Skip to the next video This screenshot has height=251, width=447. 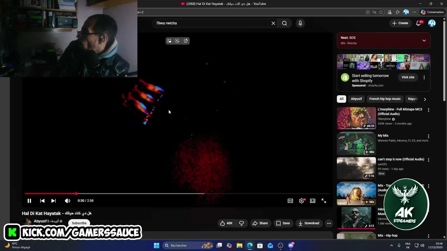point(53,201)
